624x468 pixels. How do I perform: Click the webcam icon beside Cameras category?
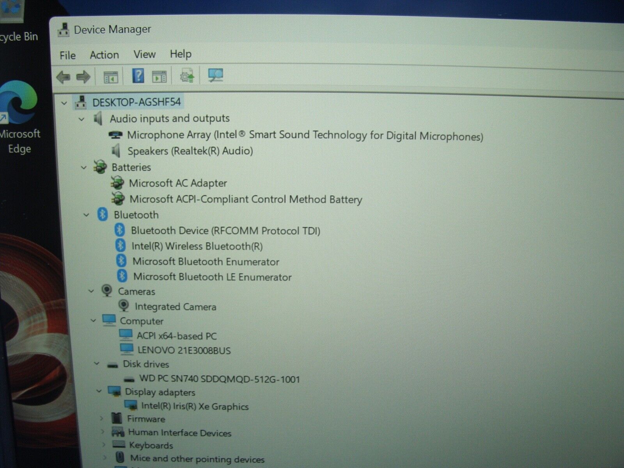[x=106, y=291]
